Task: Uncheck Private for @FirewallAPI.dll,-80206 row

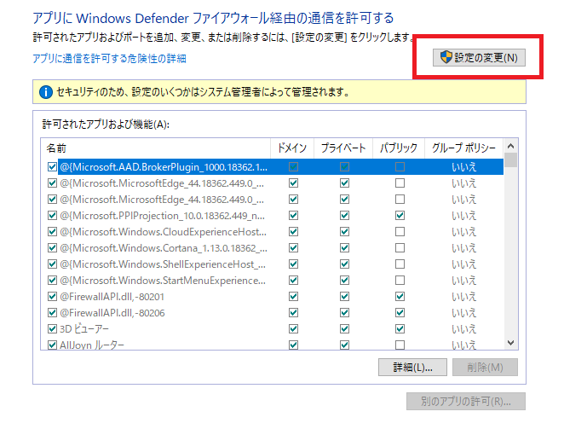Action: click(344, 313)
